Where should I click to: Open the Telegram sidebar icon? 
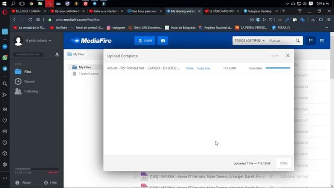point(5,68)
